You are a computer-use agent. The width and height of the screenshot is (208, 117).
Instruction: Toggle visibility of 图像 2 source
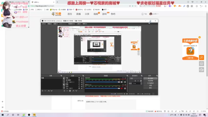click(79, 78)
